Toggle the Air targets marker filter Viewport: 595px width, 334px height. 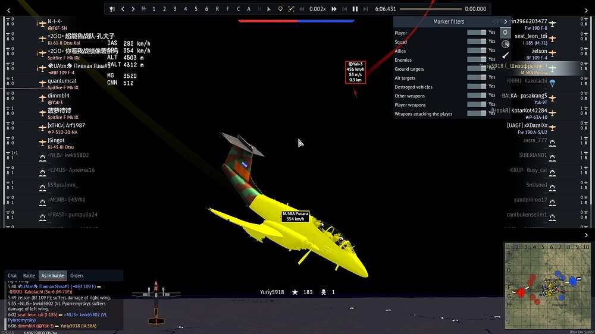477,77
